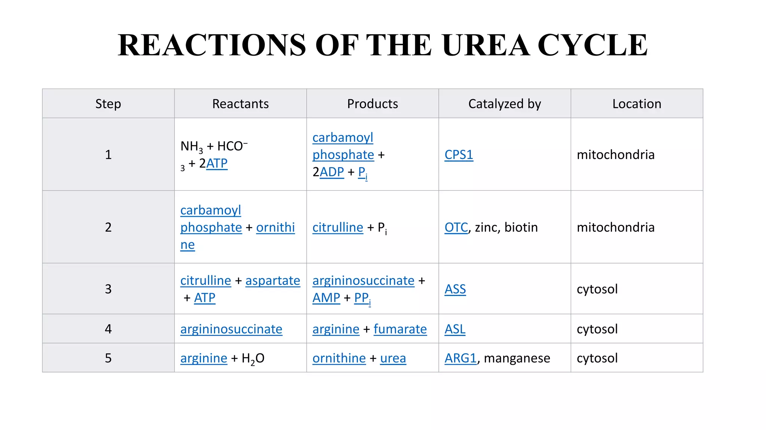Select the Location column header cell

pyautogui.click(x=637, y=103)
